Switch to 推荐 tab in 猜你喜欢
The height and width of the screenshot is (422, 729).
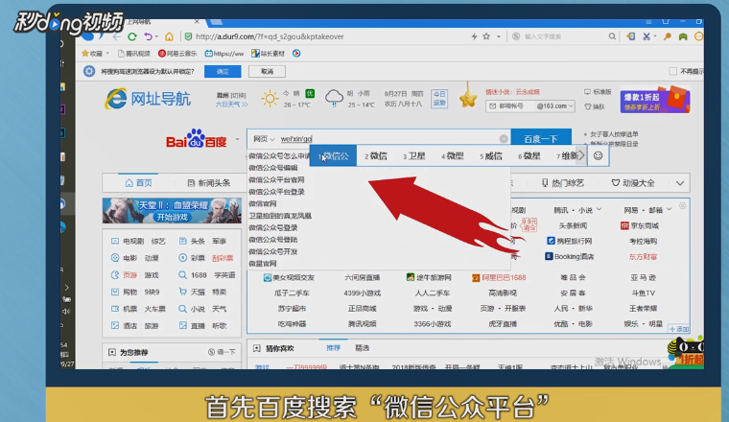point(334,347)
